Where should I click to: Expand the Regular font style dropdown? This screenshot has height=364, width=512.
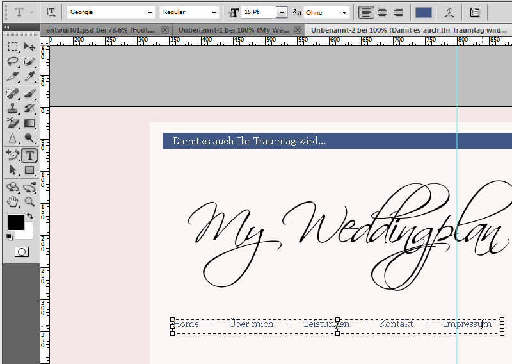click(x=213, y=12)
